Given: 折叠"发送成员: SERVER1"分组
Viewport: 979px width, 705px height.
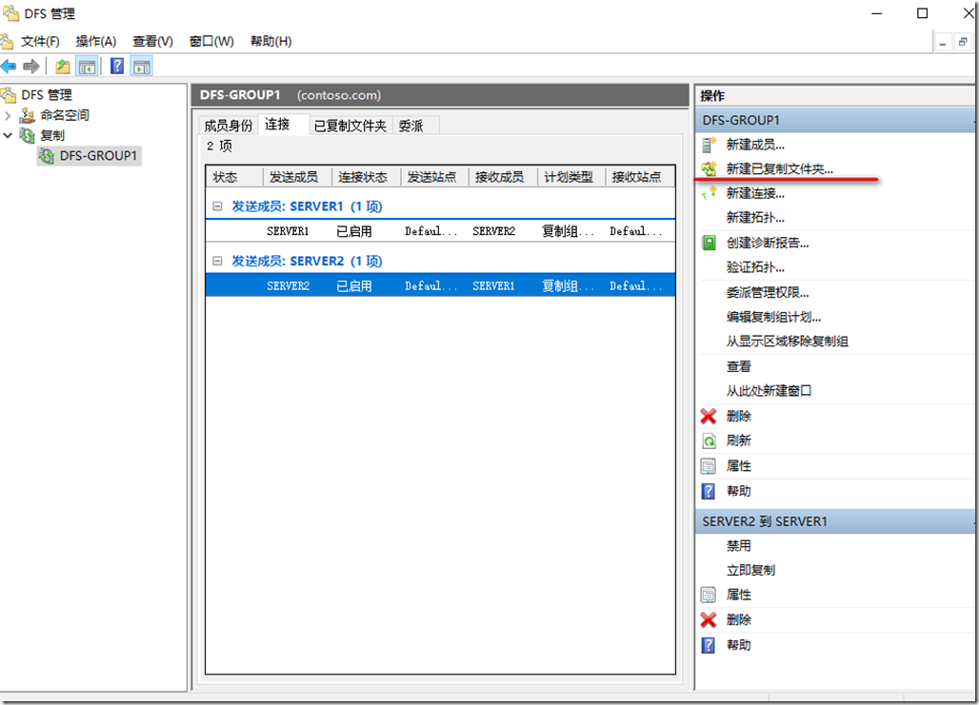Looking at the screenshot, I should tap(216, 207).
